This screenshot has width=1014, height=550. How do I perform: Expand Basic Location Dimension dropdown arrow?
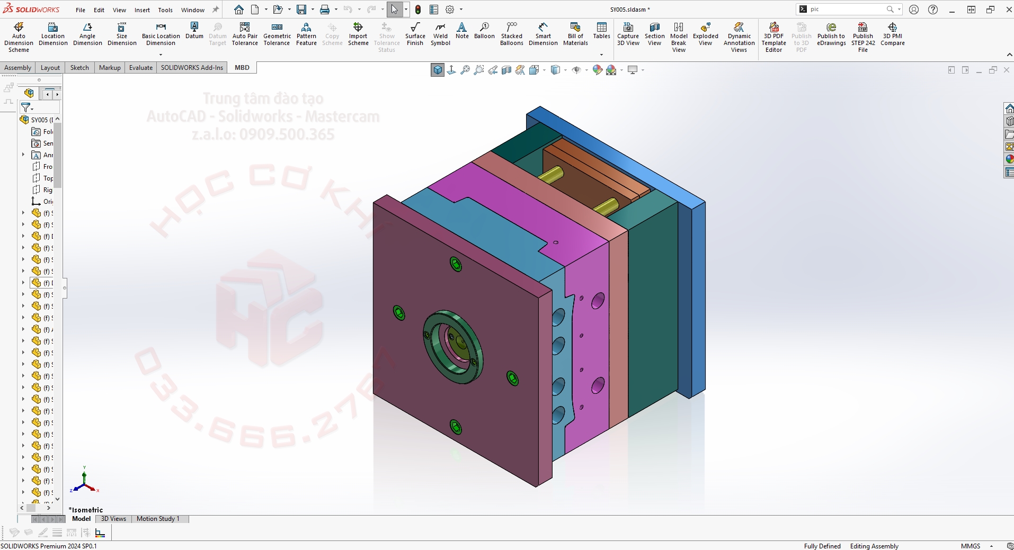pos(161,55)
